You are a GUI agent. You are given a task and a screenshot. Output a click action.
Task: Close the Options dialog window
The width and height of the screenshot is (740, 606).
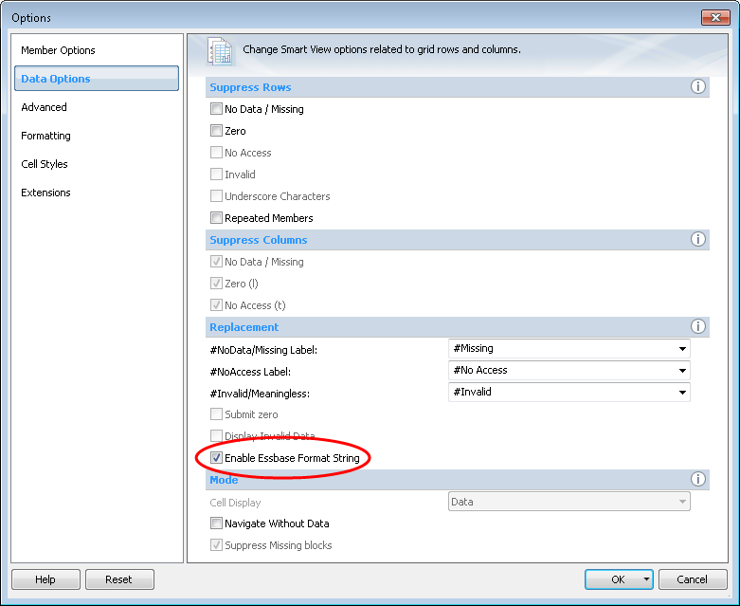(715, 17)
